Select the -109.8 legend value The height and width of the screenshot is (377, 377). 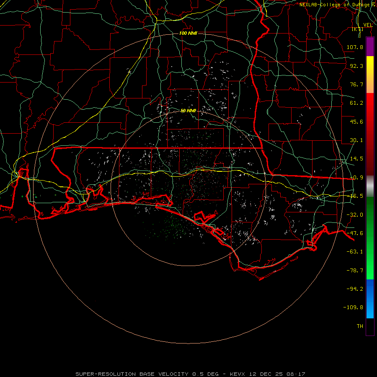353,307
